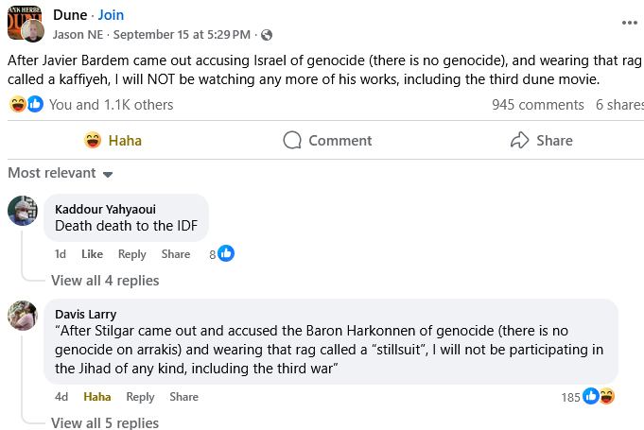The width and height of the screenshot is (644, 430).
Task: Like Kaddour Yahyaoui's comment
Action: coord(92,254)
